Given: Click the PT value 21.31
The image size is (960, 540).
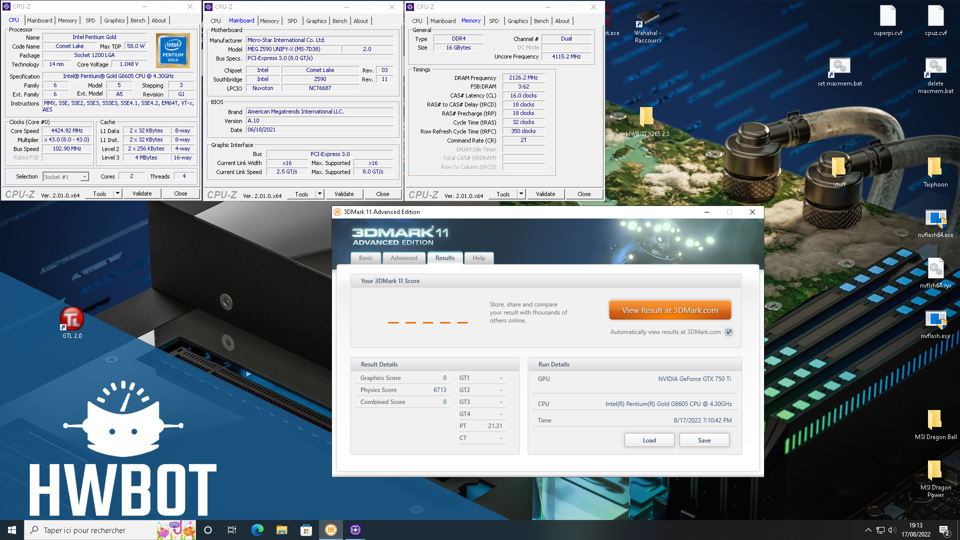Looking at the screenshot, I should 495,426.
